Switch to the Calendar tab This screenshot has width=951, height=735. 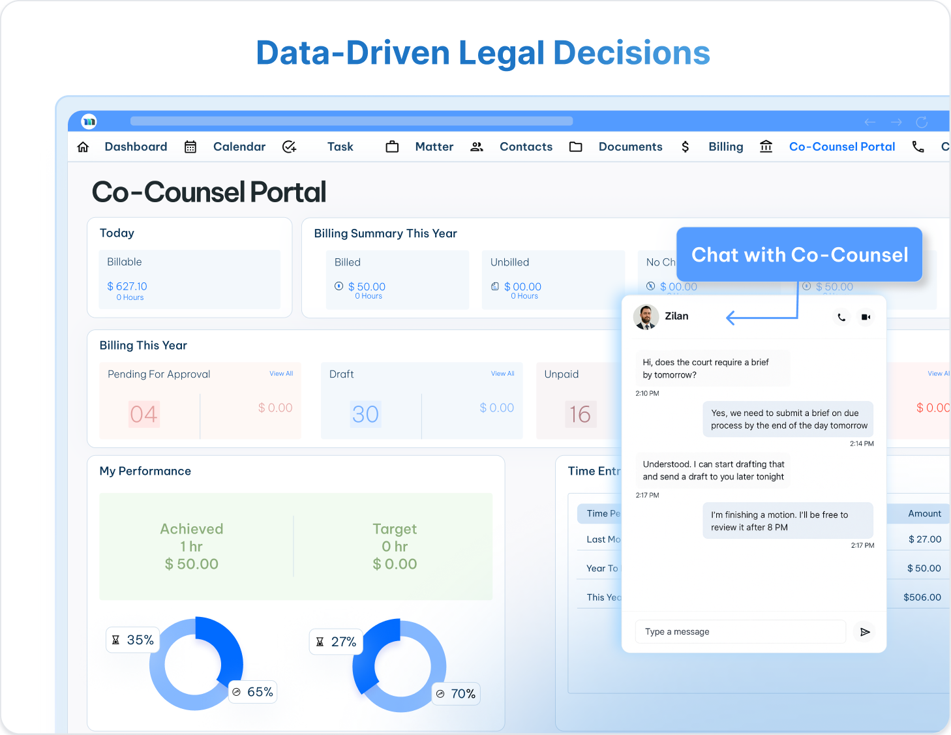tap(239, 147)
